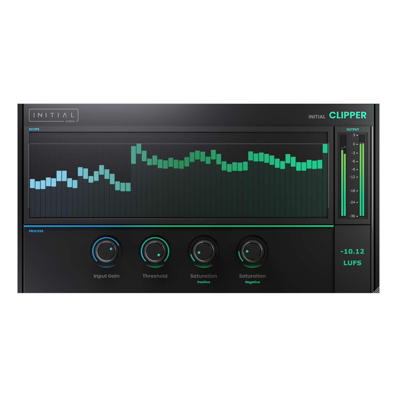
Task: Click the Saturation Negative knob
Action: coord(252,251)
